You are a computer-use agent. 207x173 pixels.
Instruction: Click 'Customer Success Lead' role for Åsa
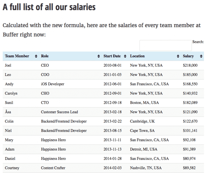(59, 112)
